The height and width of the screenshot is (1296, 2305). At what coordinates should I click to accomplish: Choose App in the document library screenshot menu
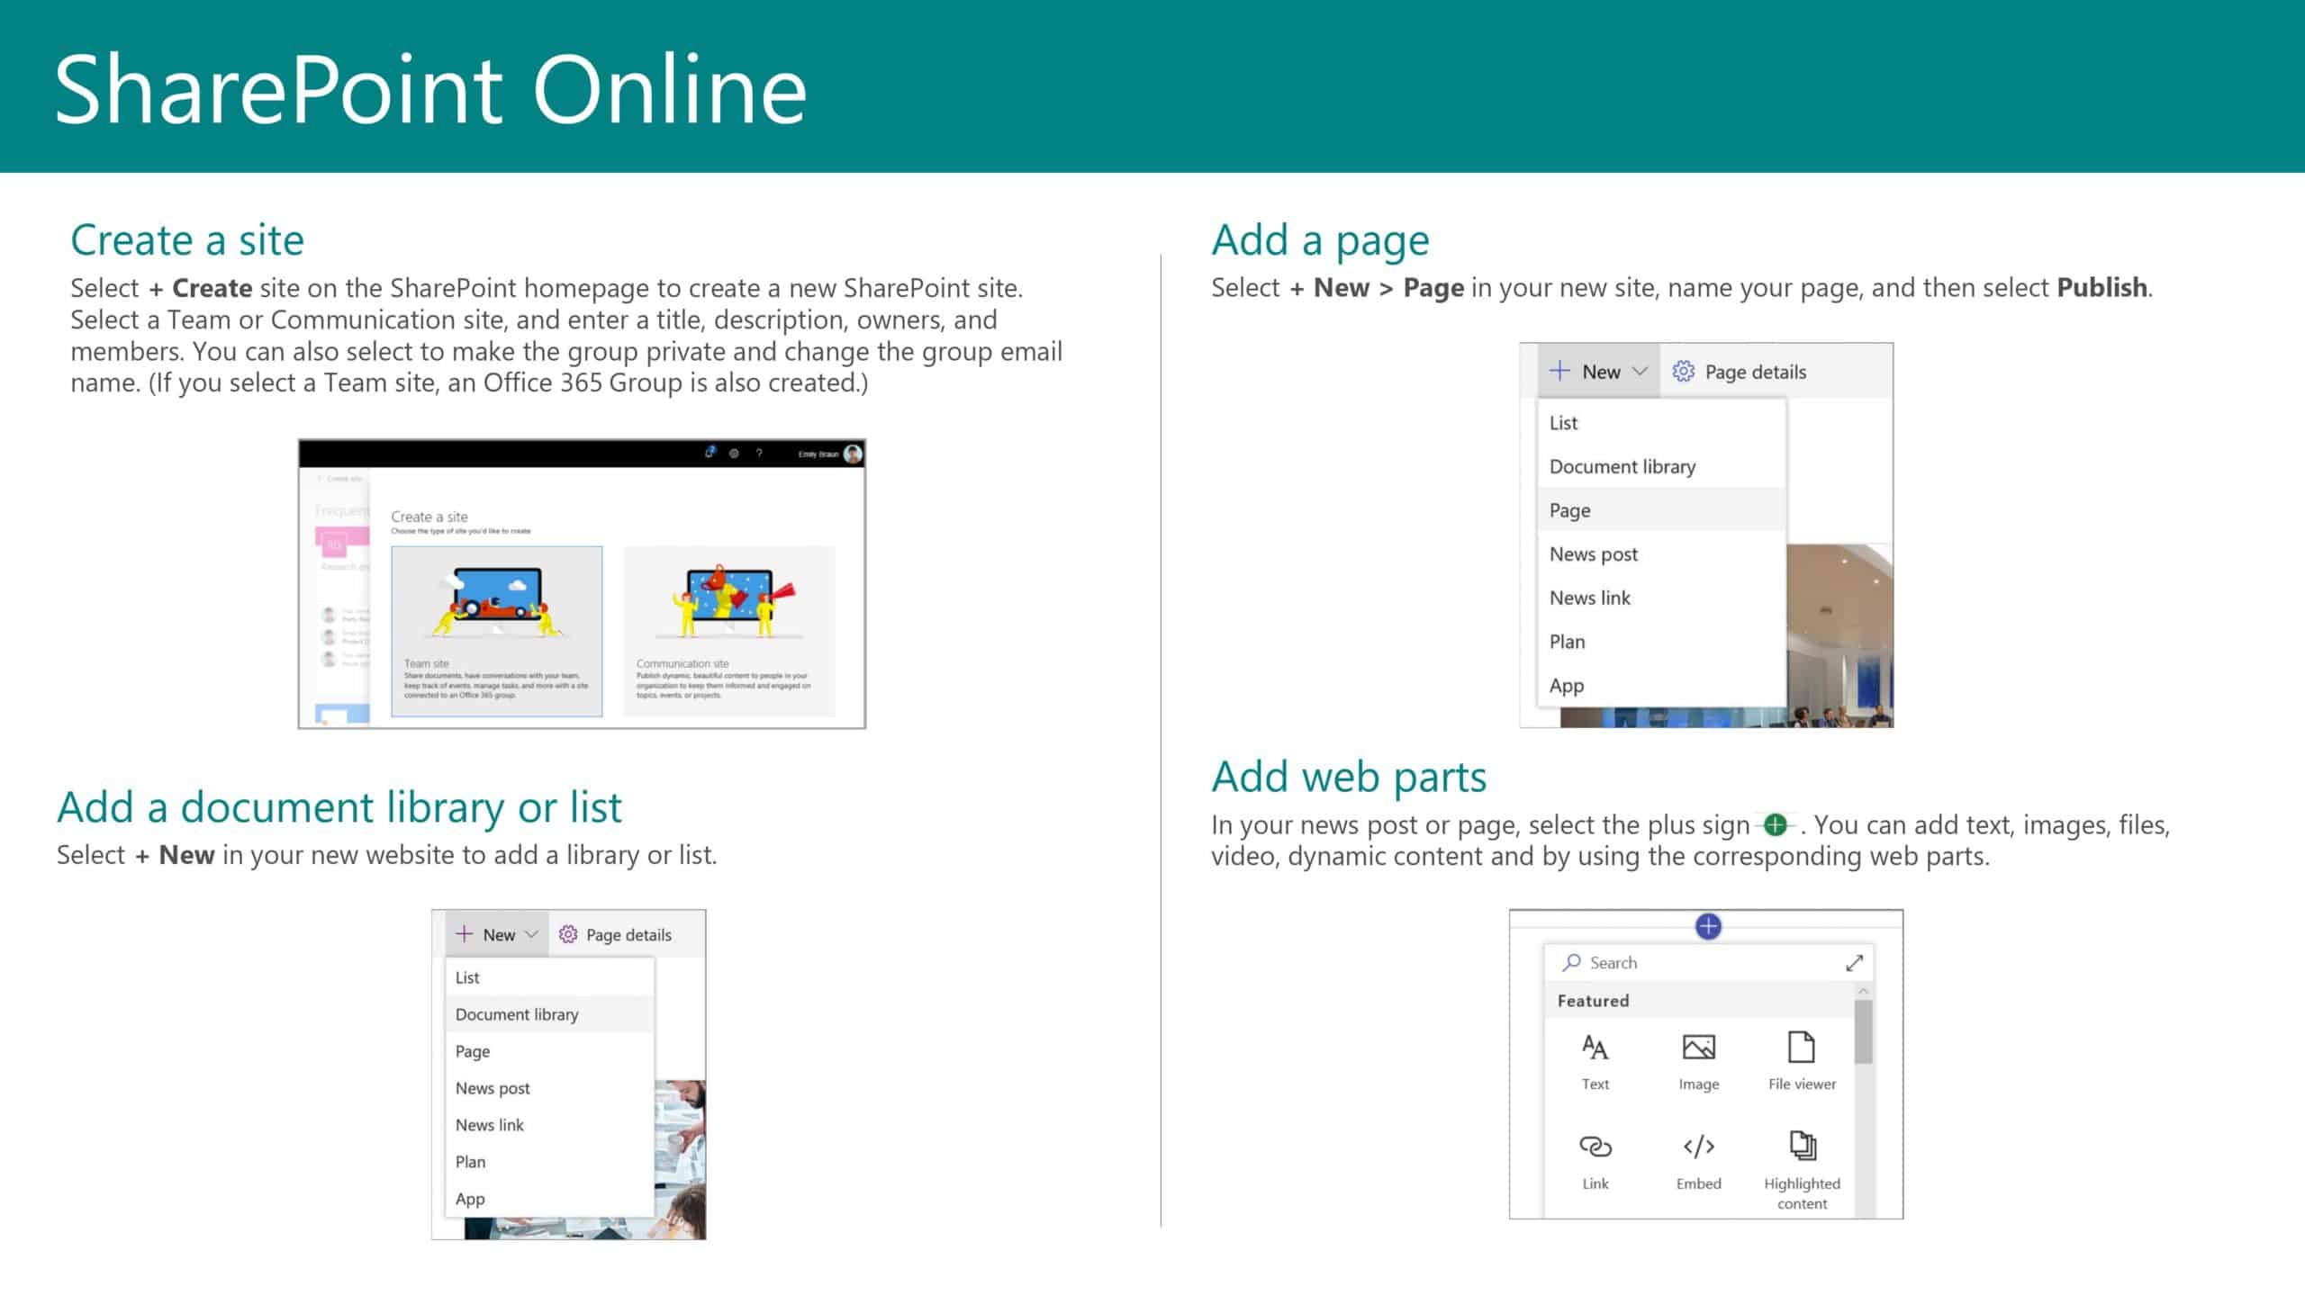(549, 1199)
